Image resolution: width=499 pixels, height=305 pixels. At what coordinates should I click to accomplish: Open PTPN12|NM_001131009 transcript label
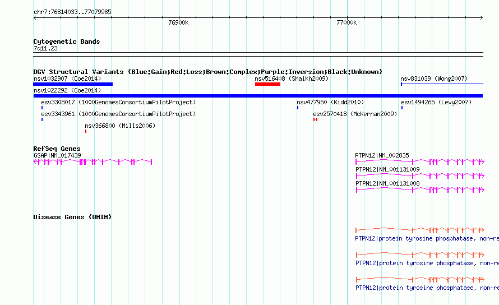click(x=387, y=169)
